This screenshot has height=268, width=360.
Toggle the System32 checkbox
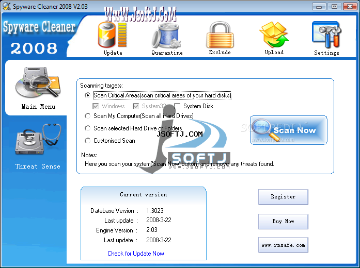pos(136,106)
